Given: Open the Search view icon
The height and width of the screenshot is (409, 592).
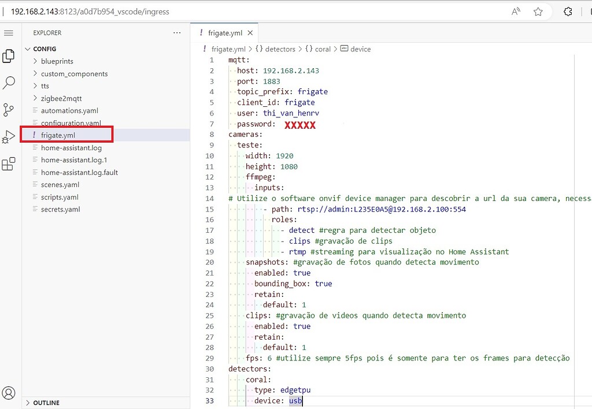Looking at the screenshot, I should (x=9, y=83).
